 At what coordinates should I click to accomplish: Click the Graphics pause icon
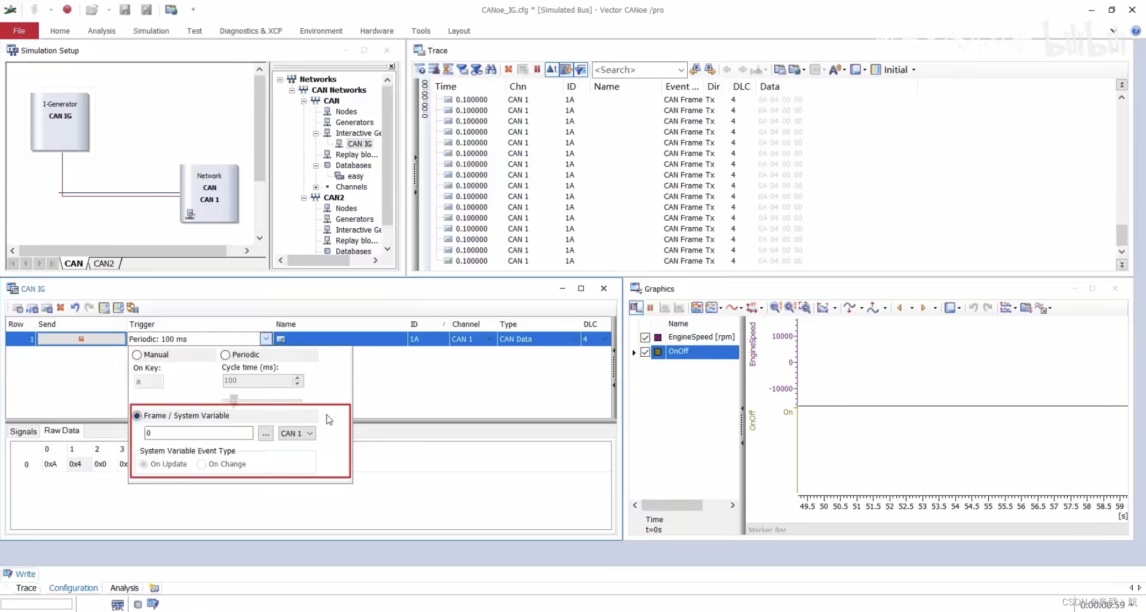(650, 308)
